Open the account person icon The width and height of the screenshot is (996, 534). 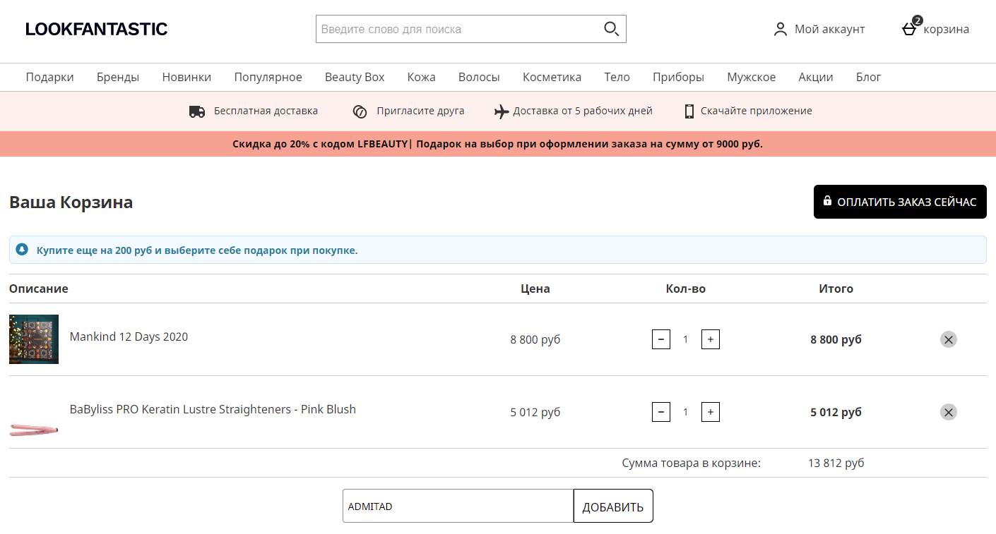tap(781, 29)
